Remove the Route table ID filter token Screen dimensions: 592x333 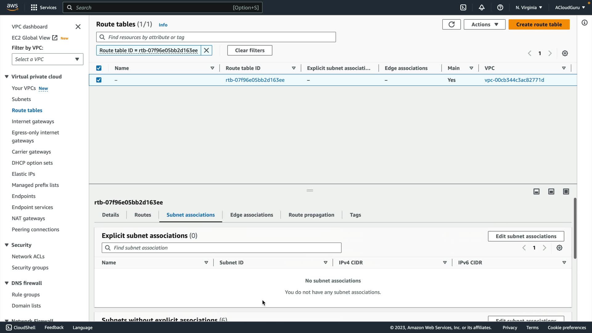pos(207,50)
